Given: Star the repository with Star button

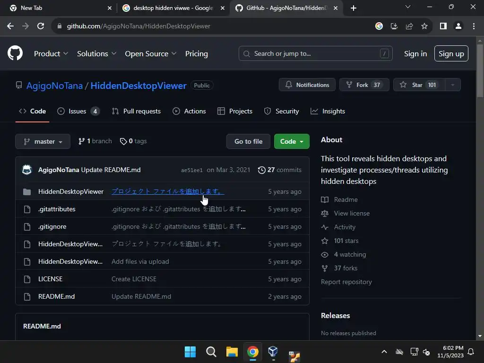Looking at the screenshot, I should coord(419,85).
